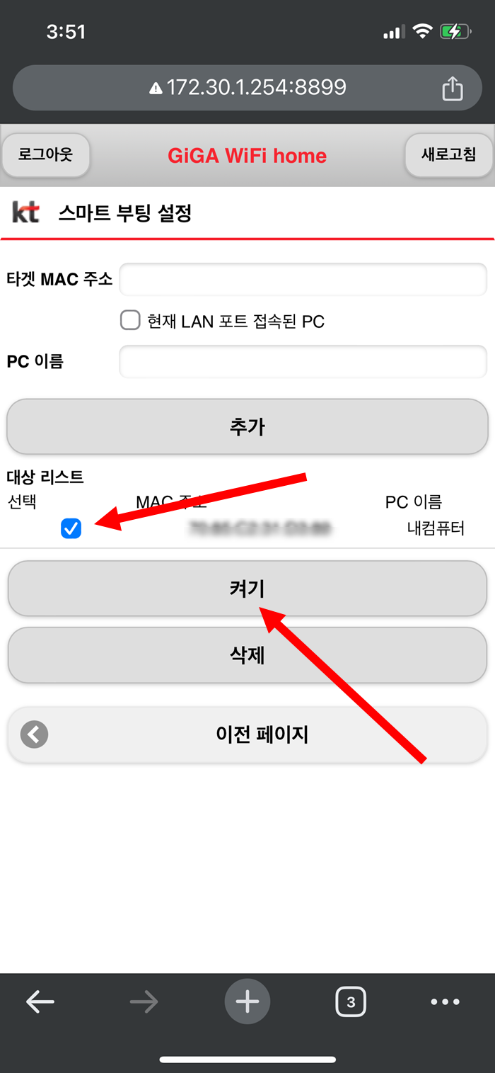The height and width of the screenshot is (1073, 495).
Task: Tap the address bar URL 172.30.1.254:8899
Action: (x=256, y=88)
